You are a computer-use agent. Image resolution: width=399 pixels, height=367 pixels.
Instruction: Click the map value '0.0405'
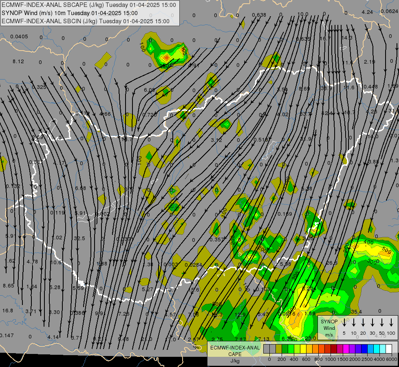click(x=19, y=37)
